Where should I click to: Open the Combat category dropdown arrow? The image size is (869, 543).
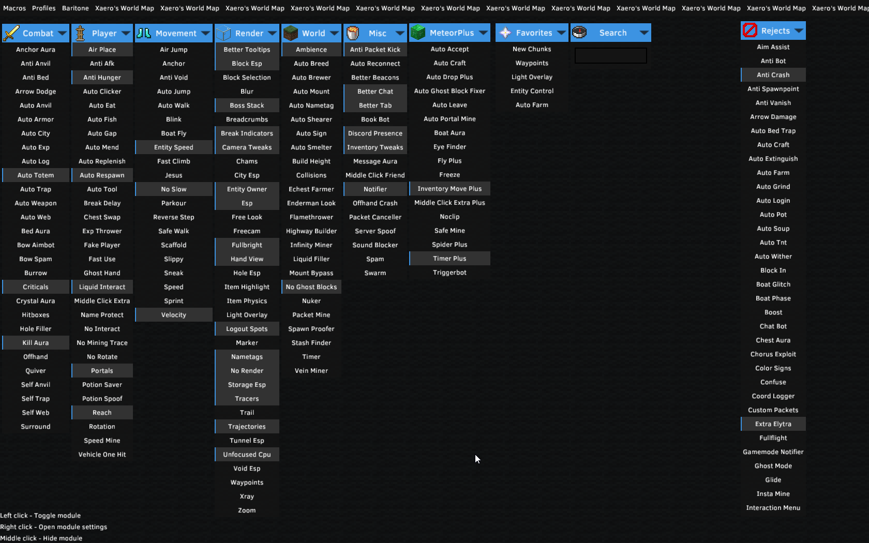coord(62,33)
